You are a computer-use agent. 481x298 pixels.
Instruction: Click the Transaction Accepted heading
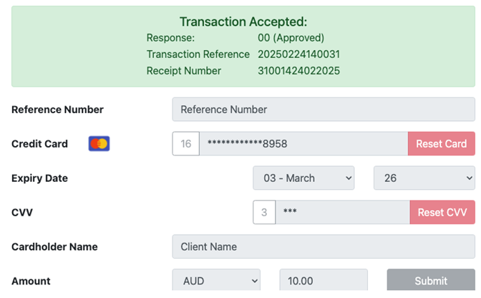[x=243, y=21]
